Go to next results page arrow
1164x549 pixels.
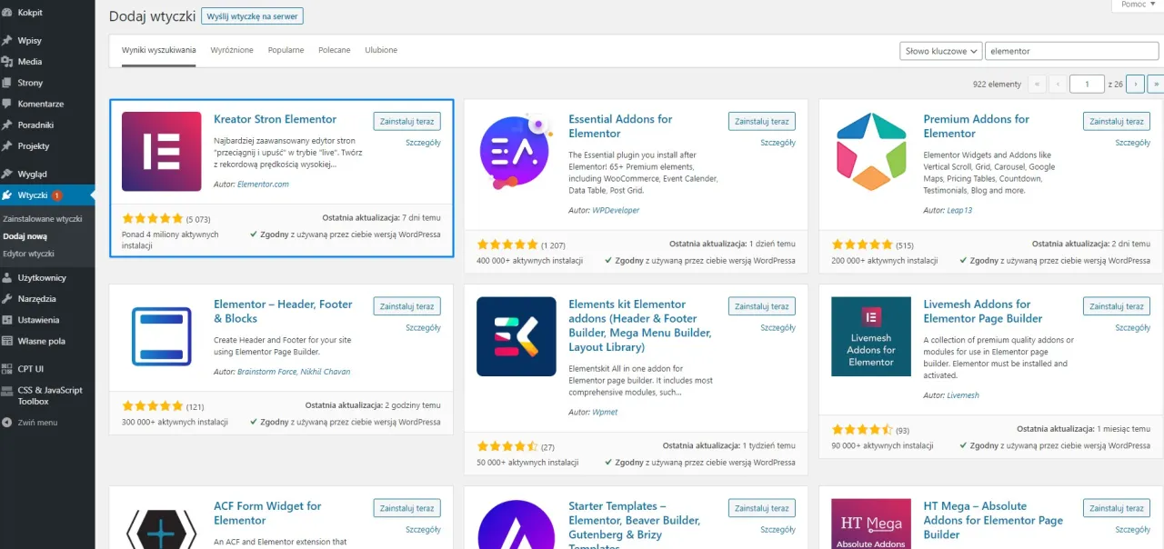pyautogui.click(x=1135, y=84)
